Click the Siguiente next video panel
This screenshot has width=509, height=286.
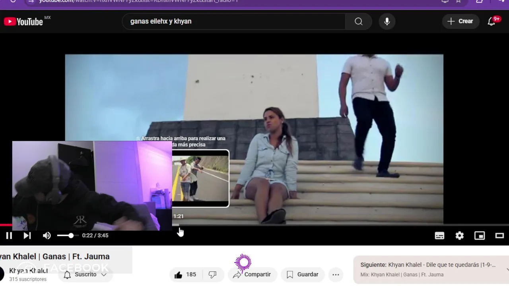(431, 269)
